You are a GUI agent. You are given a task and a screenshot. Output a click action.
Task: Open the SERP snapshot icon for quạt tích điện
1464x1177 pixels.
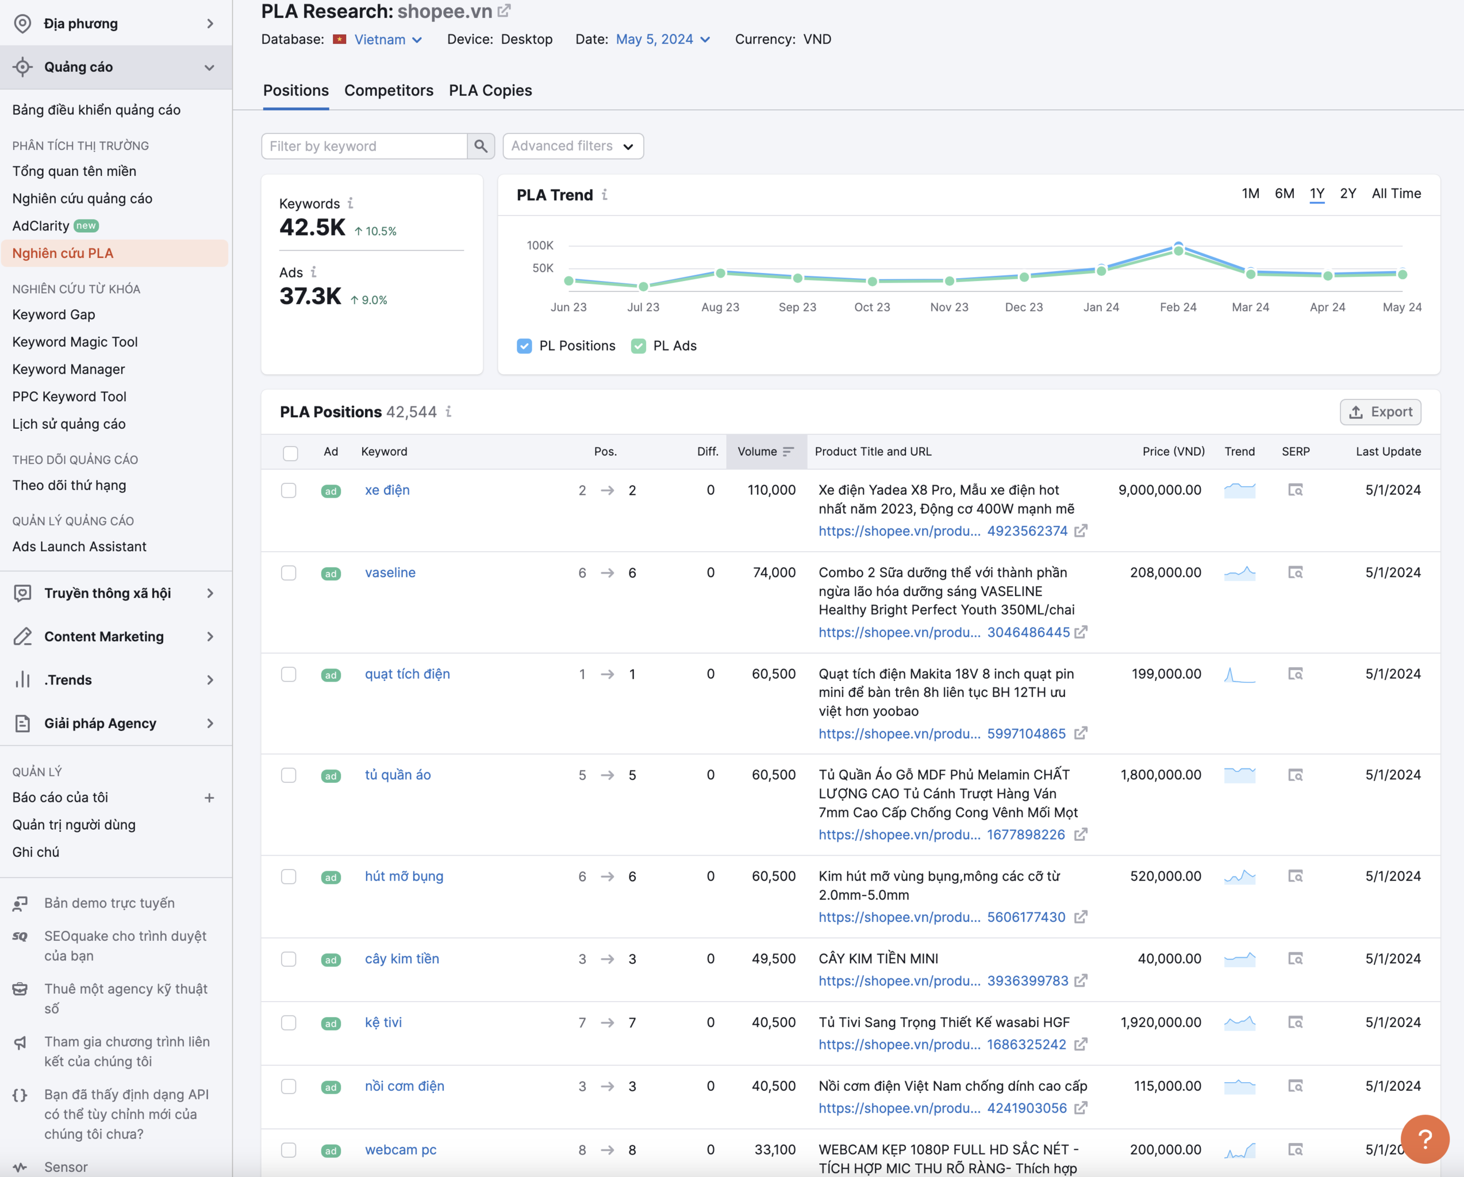pyautogui.click(x=1296, y=674)
